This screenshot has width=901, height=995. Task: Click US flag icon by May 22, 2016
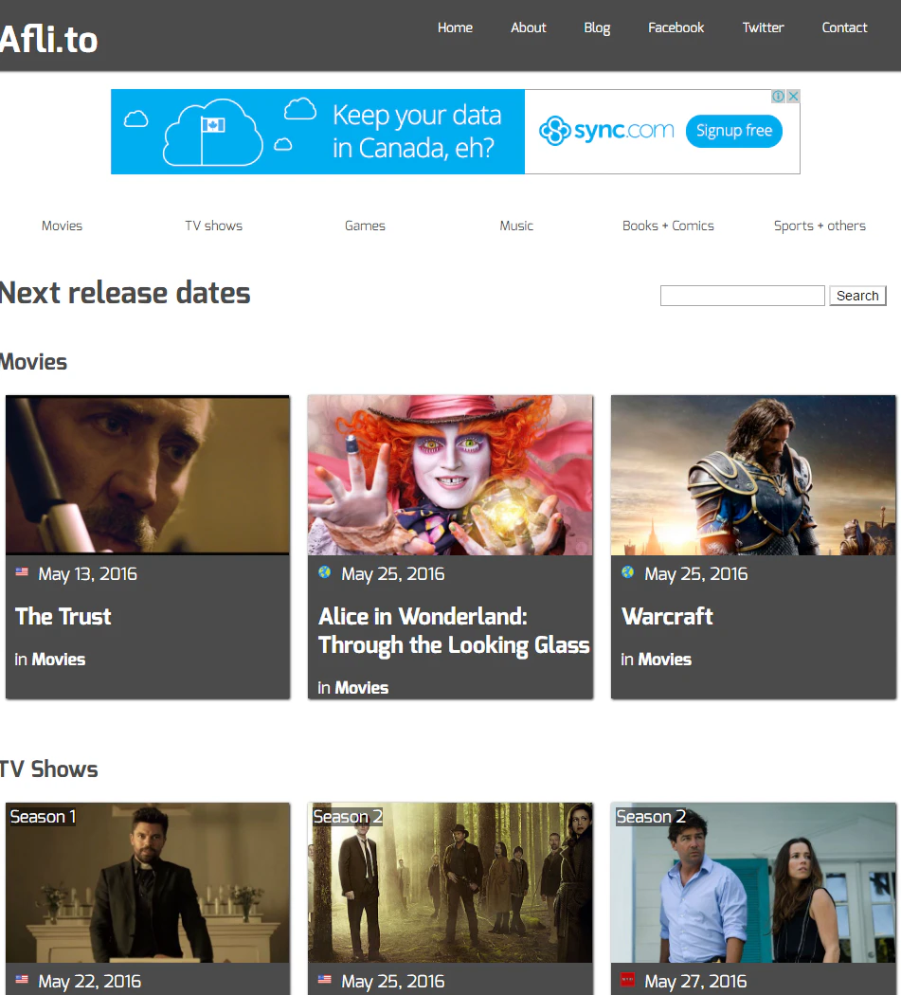point(22,979)
